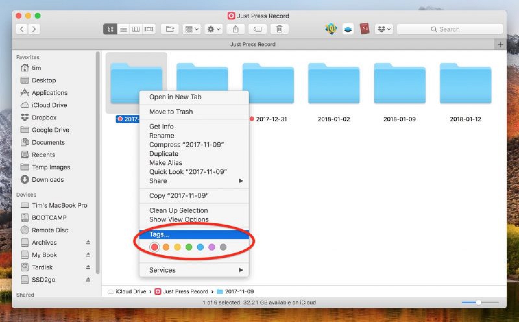The image size is (519, 322).
Task: Open the Dropbox toolbar dropdown
Action: (x=384, y=29)
